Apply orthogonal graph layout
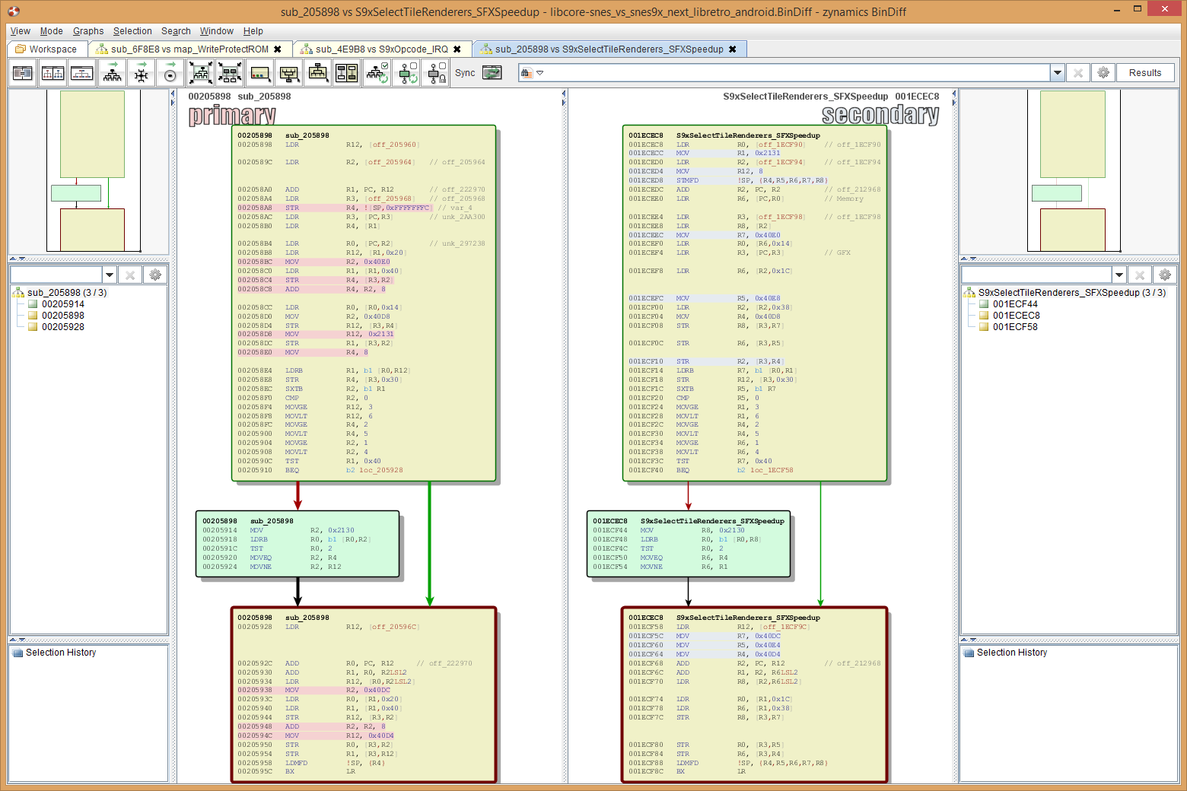 click(142, 73)
